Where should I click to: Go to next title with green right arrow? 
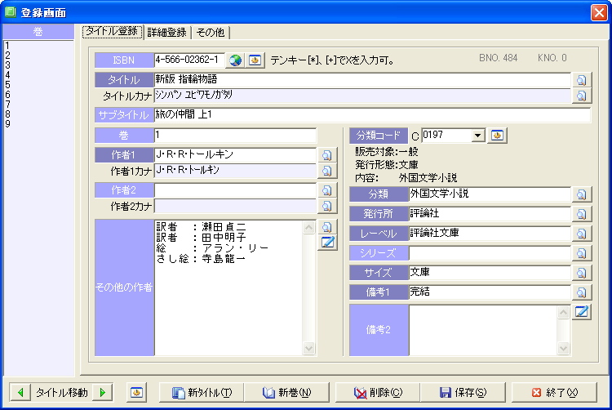[102, 393]
